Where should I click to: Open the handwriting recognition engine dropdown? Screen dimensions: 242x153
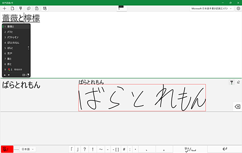click(x=211, y=9)
